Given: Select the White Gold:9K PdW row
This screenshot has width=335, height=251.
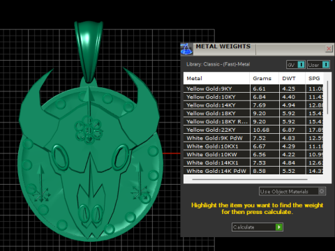Looking at the screenshot, I should 253,138.
